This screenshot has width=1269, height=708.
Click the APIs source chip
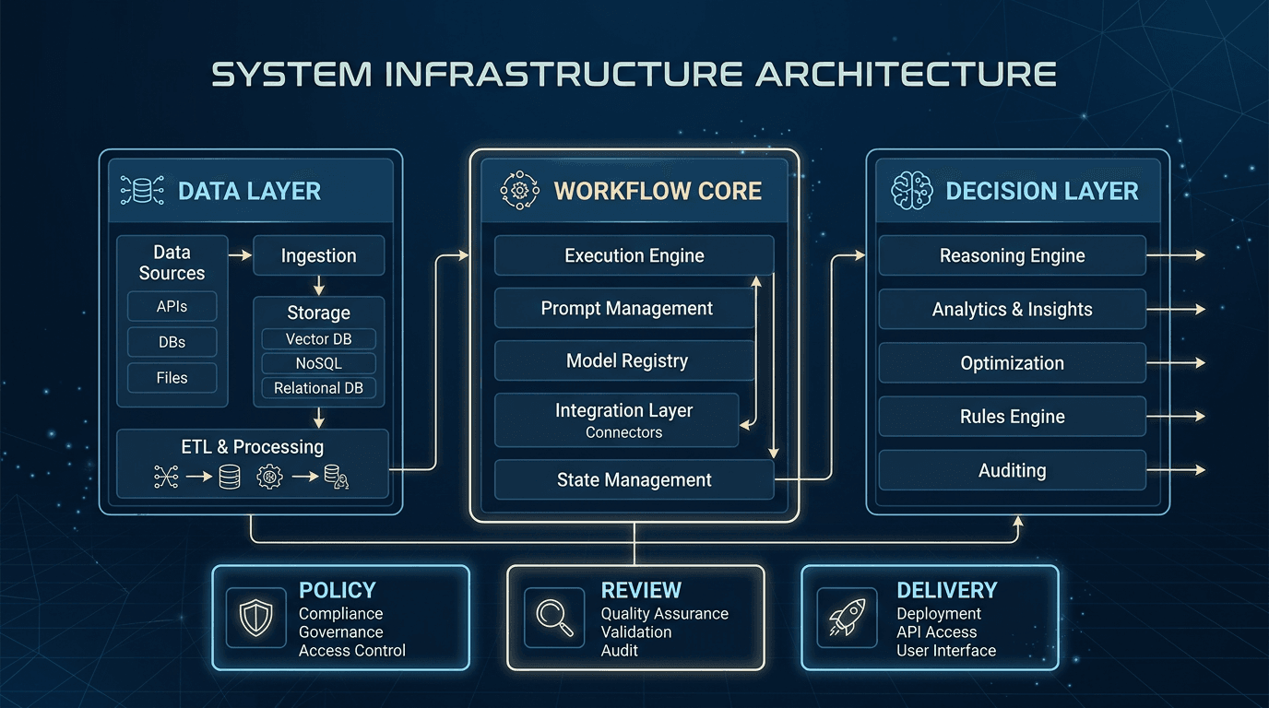172,306
